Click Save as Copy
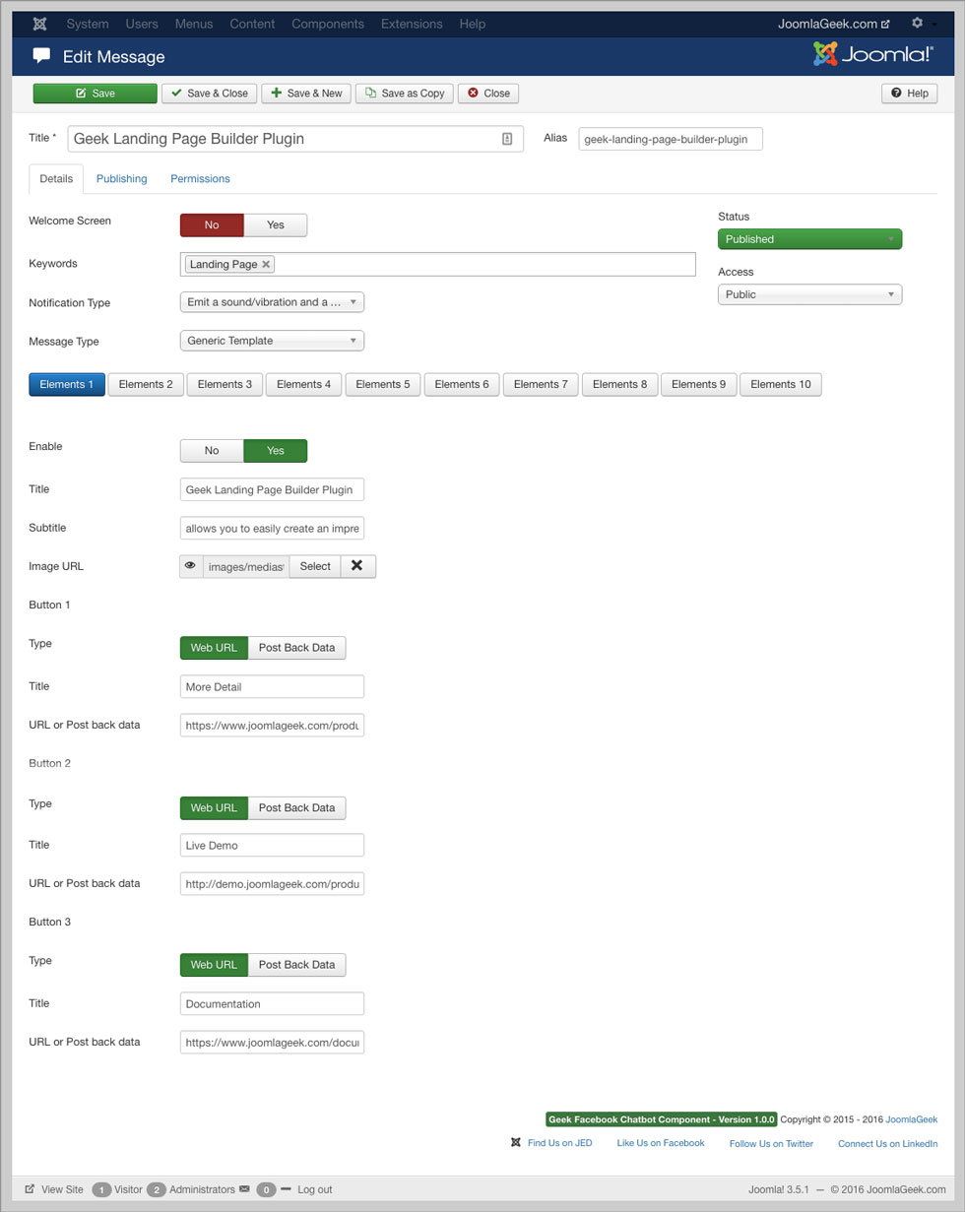The height and width of the screenshot is (1212, 965). pos(405,94)
